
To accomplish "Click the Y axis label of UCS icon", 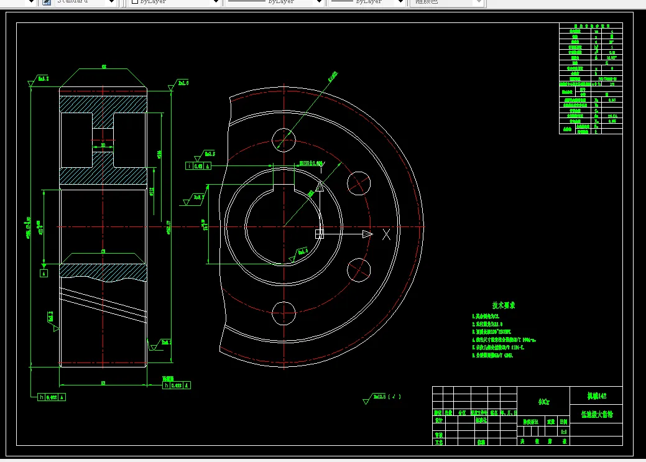I will [322, 167].
